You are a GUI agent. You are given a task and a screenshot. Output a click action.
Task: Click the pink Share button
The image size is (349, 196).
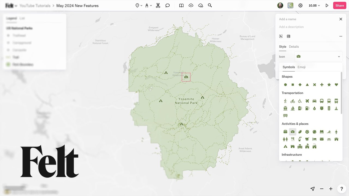[339, 5]
